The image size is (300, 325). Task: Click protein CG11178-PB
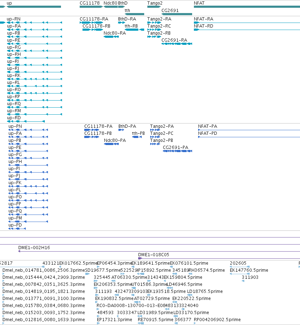click(x=92, y=137)
